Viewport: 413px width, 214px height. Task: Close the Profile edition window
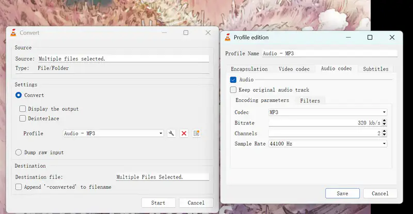[x=392, y=38]
